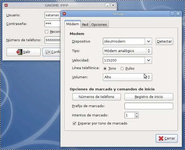
Task: Click the Salir button in GNOME PPP
Action: [x=23, y=52]
